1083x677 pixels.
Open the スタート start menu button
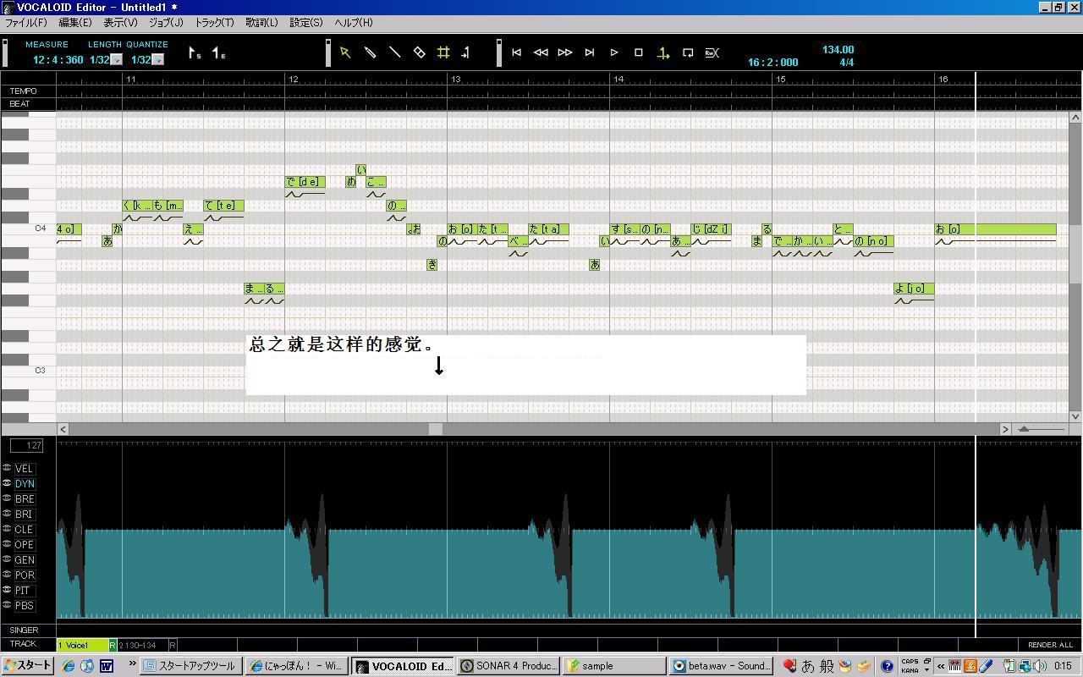click(27, 666)
